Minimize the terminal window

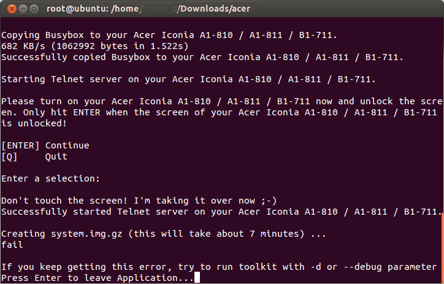23,9
